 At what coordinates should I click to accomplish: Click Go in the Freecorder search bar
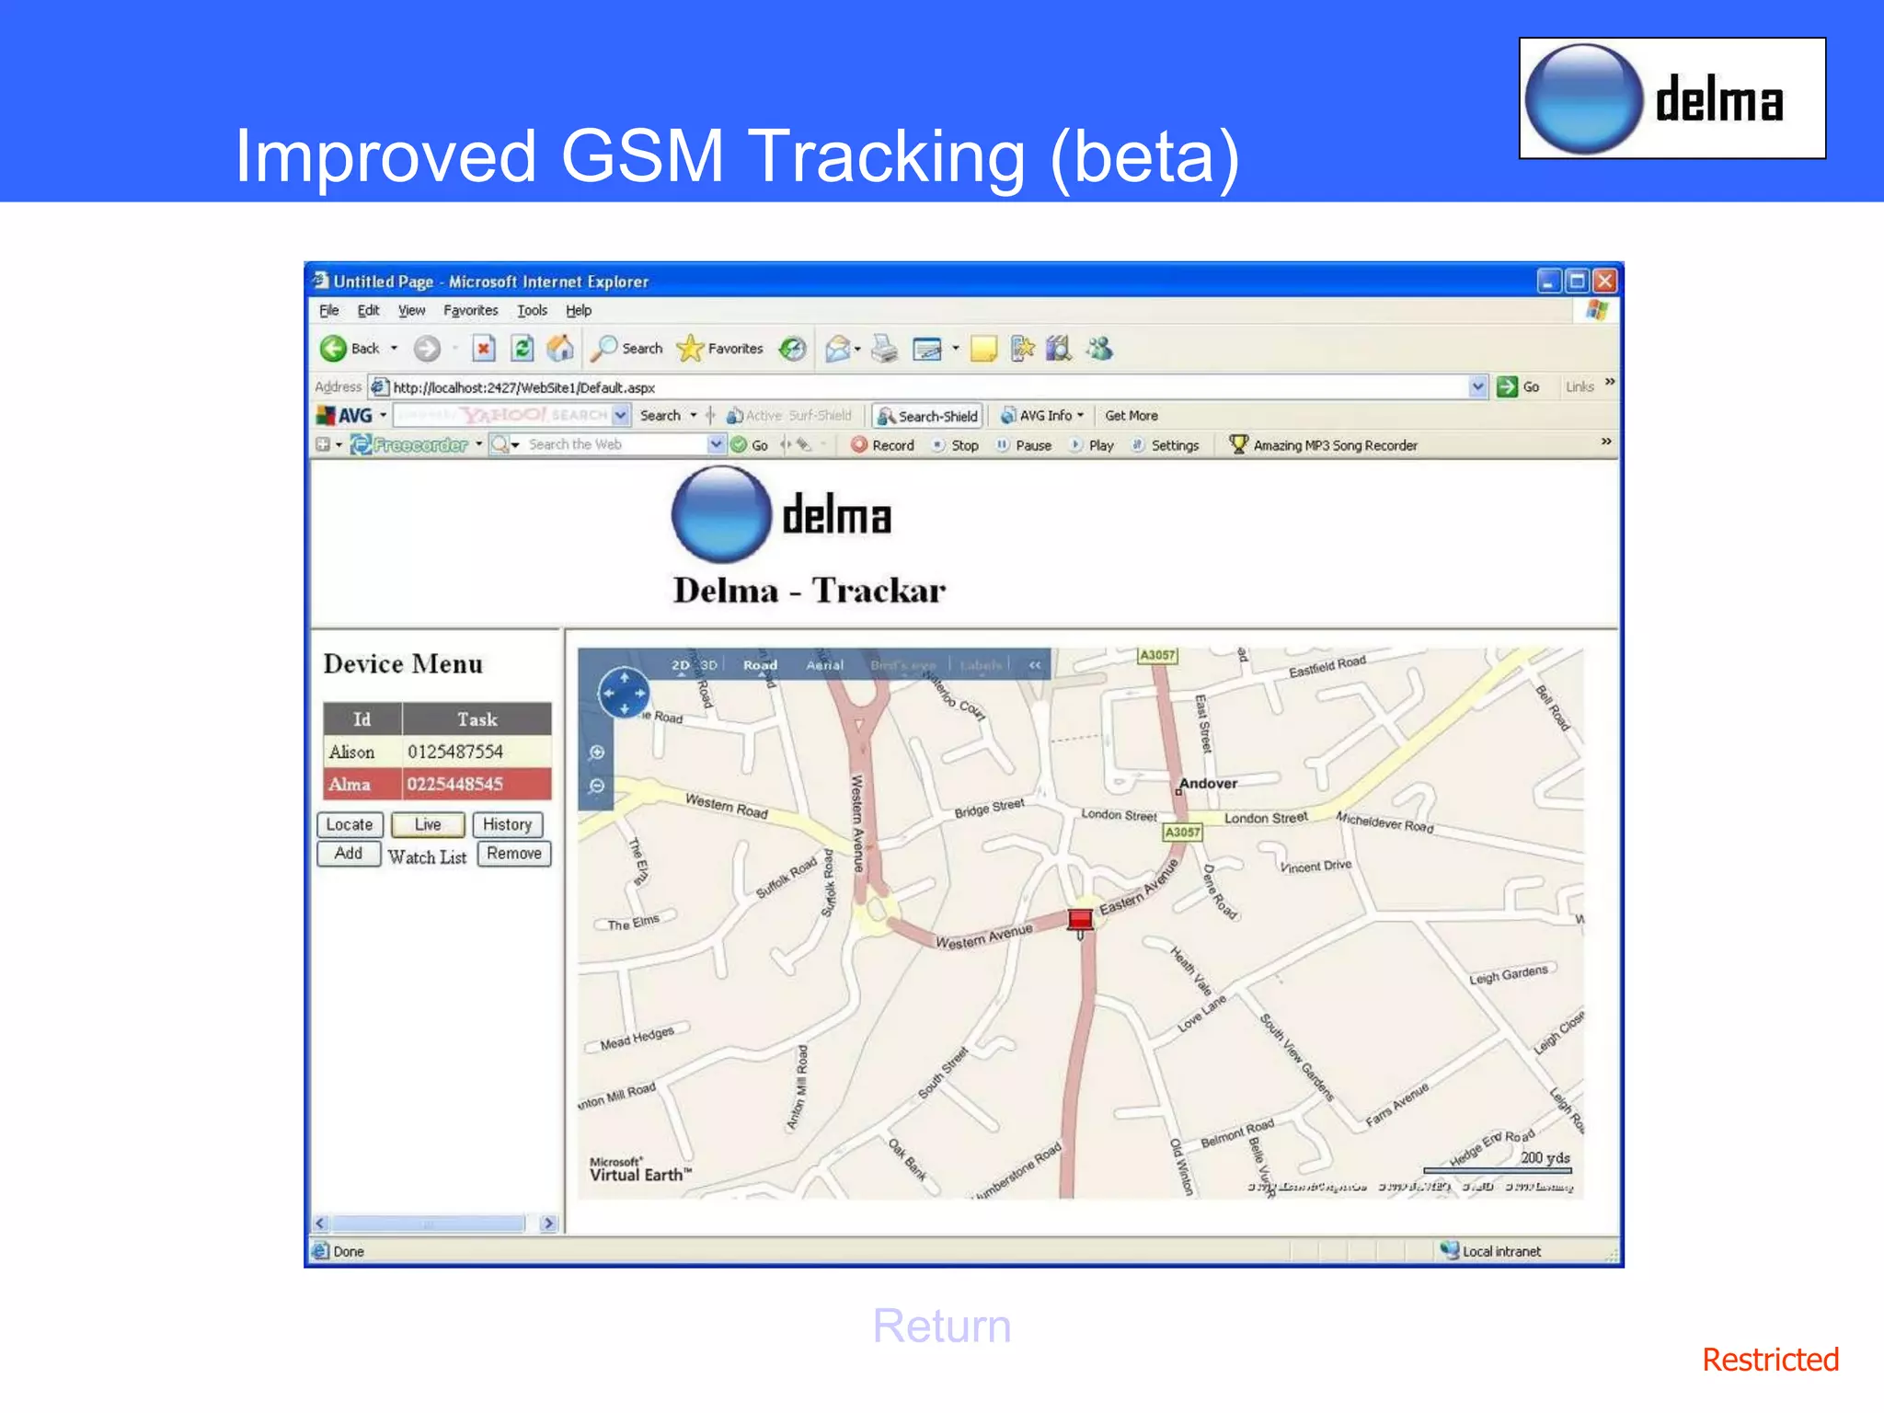750,445
